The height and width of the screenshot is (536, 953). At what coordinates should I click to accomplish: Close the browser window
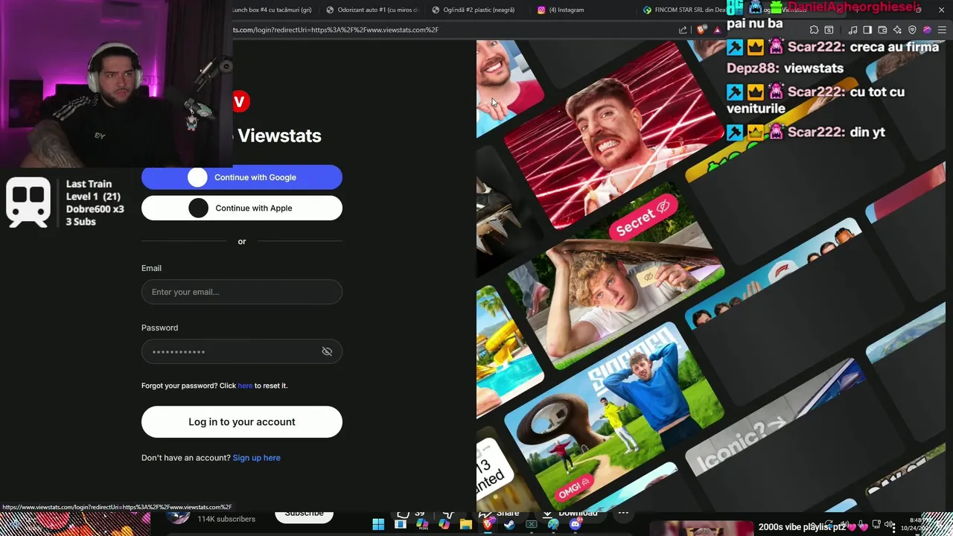coord(941,10)
